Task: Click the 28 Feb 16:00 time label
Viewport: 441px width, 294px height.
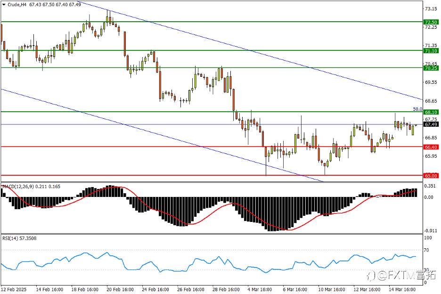Action: point(226,289)
